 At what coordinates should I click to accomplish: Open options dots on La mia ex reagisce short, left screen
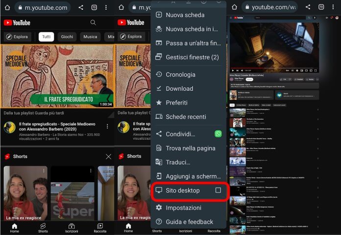(44, 171)
